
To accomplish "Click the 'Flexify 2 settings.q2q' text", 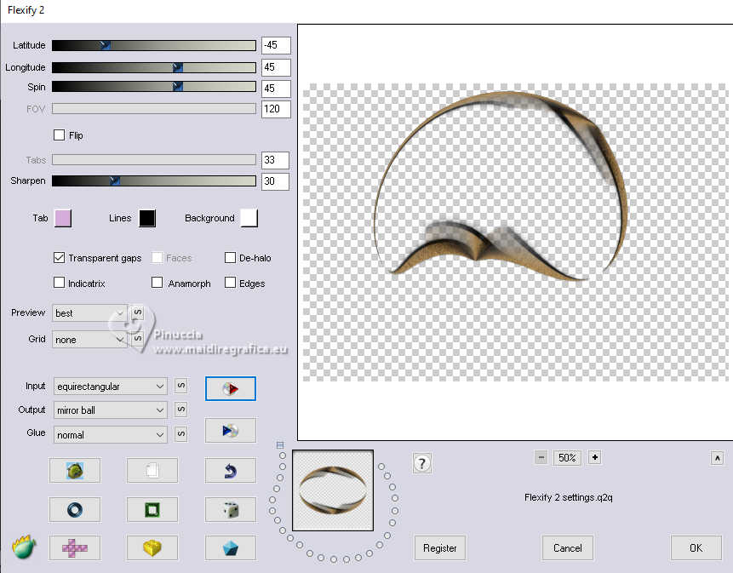I will point(568,497).
